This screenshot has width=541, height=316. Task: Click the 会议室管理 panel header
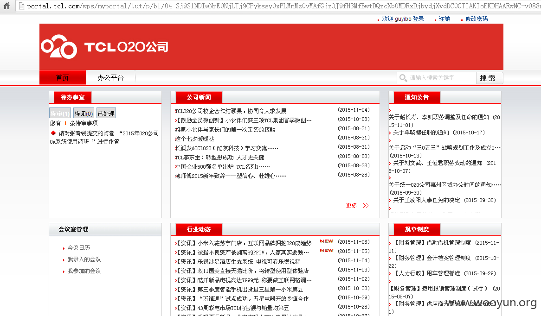(73, 229)
